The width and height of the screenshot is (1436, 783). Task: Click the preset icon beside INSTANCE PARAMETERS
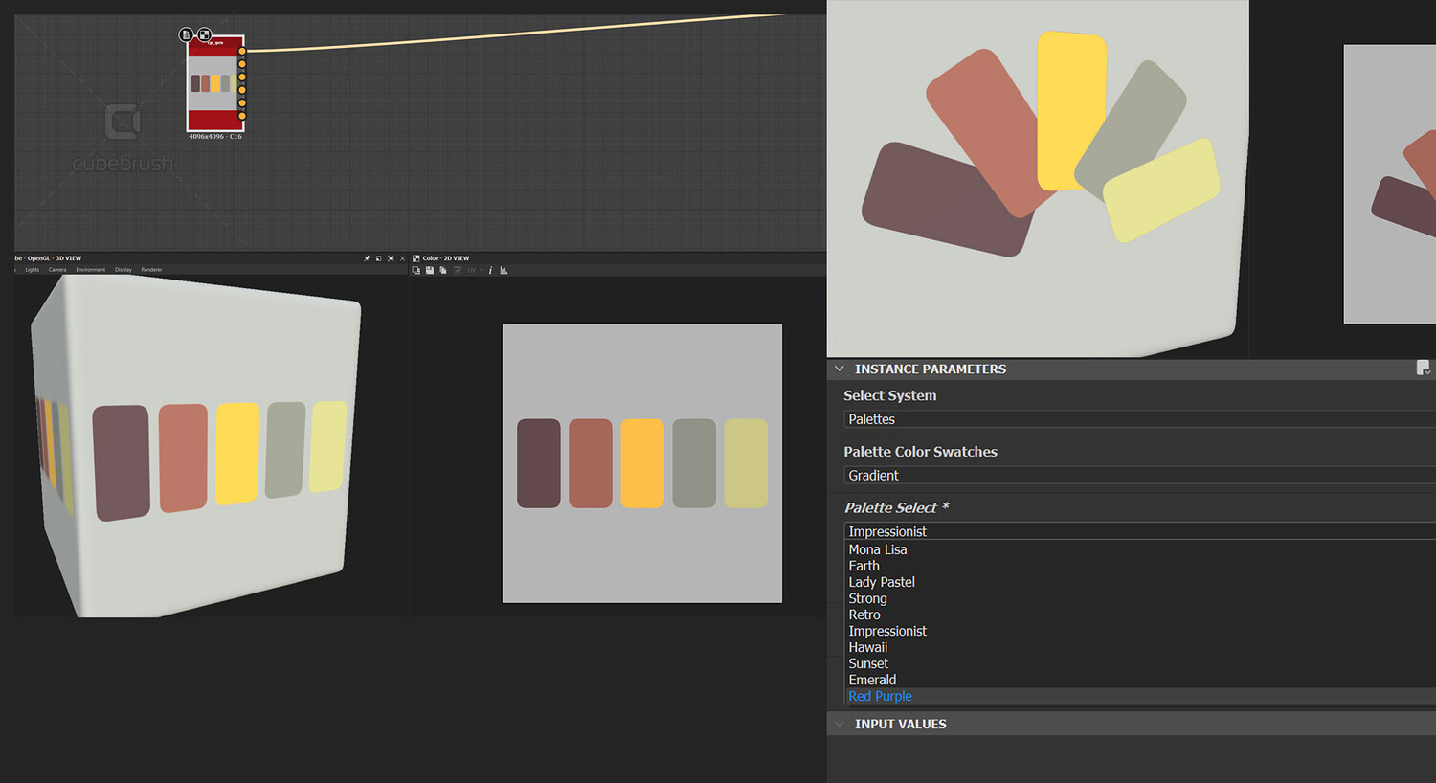tap(1425, 368)
